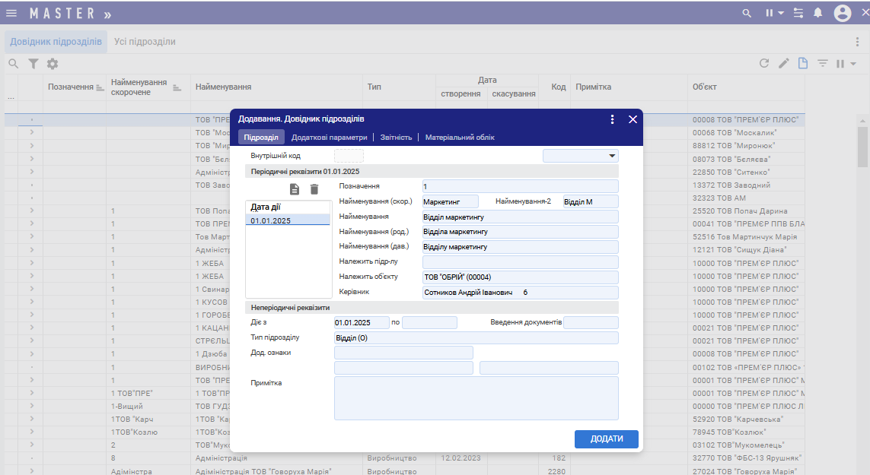Expand the ТОВ "Москалик" row
The height and width of the screenshot is (475, 870).
(x=31, y=133)
